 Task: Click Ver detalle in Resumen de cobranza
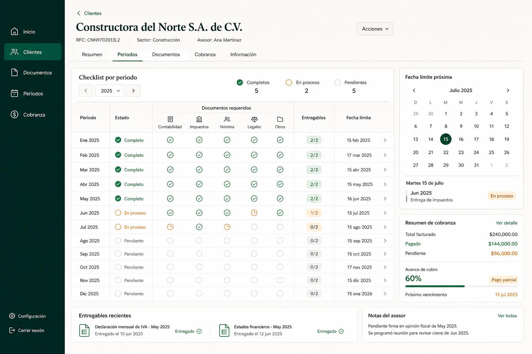click(507, 223)
